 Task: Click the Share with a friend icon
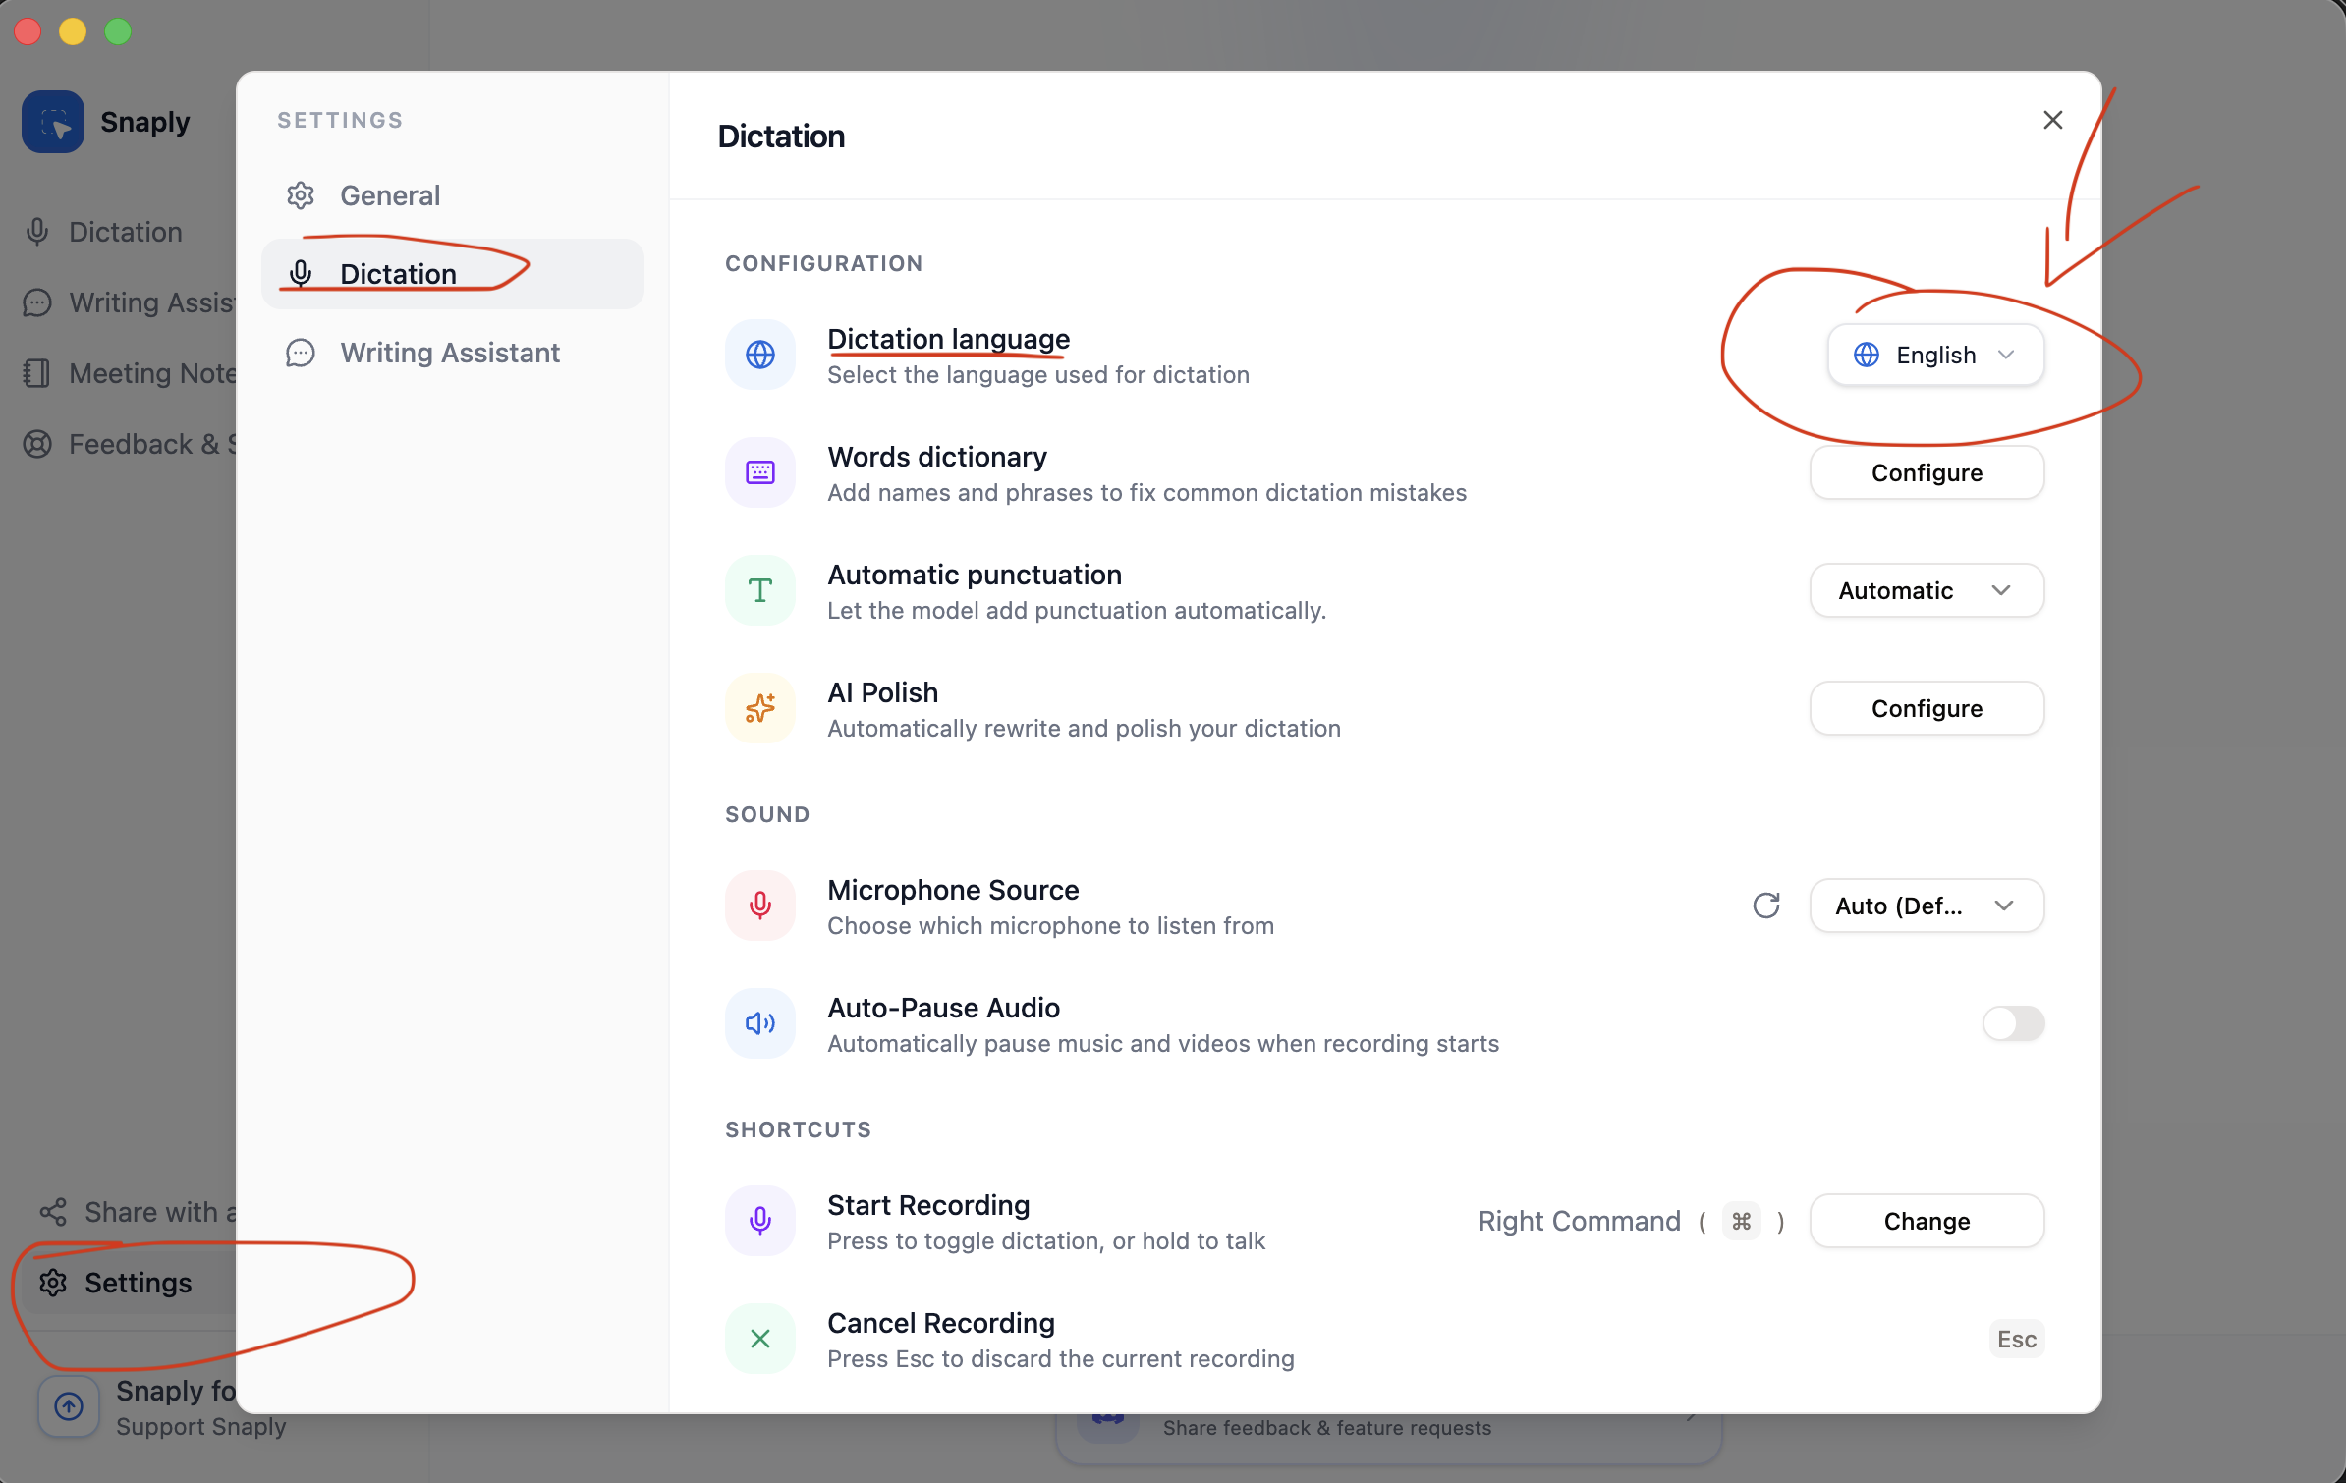click(x=54, y=1212)
